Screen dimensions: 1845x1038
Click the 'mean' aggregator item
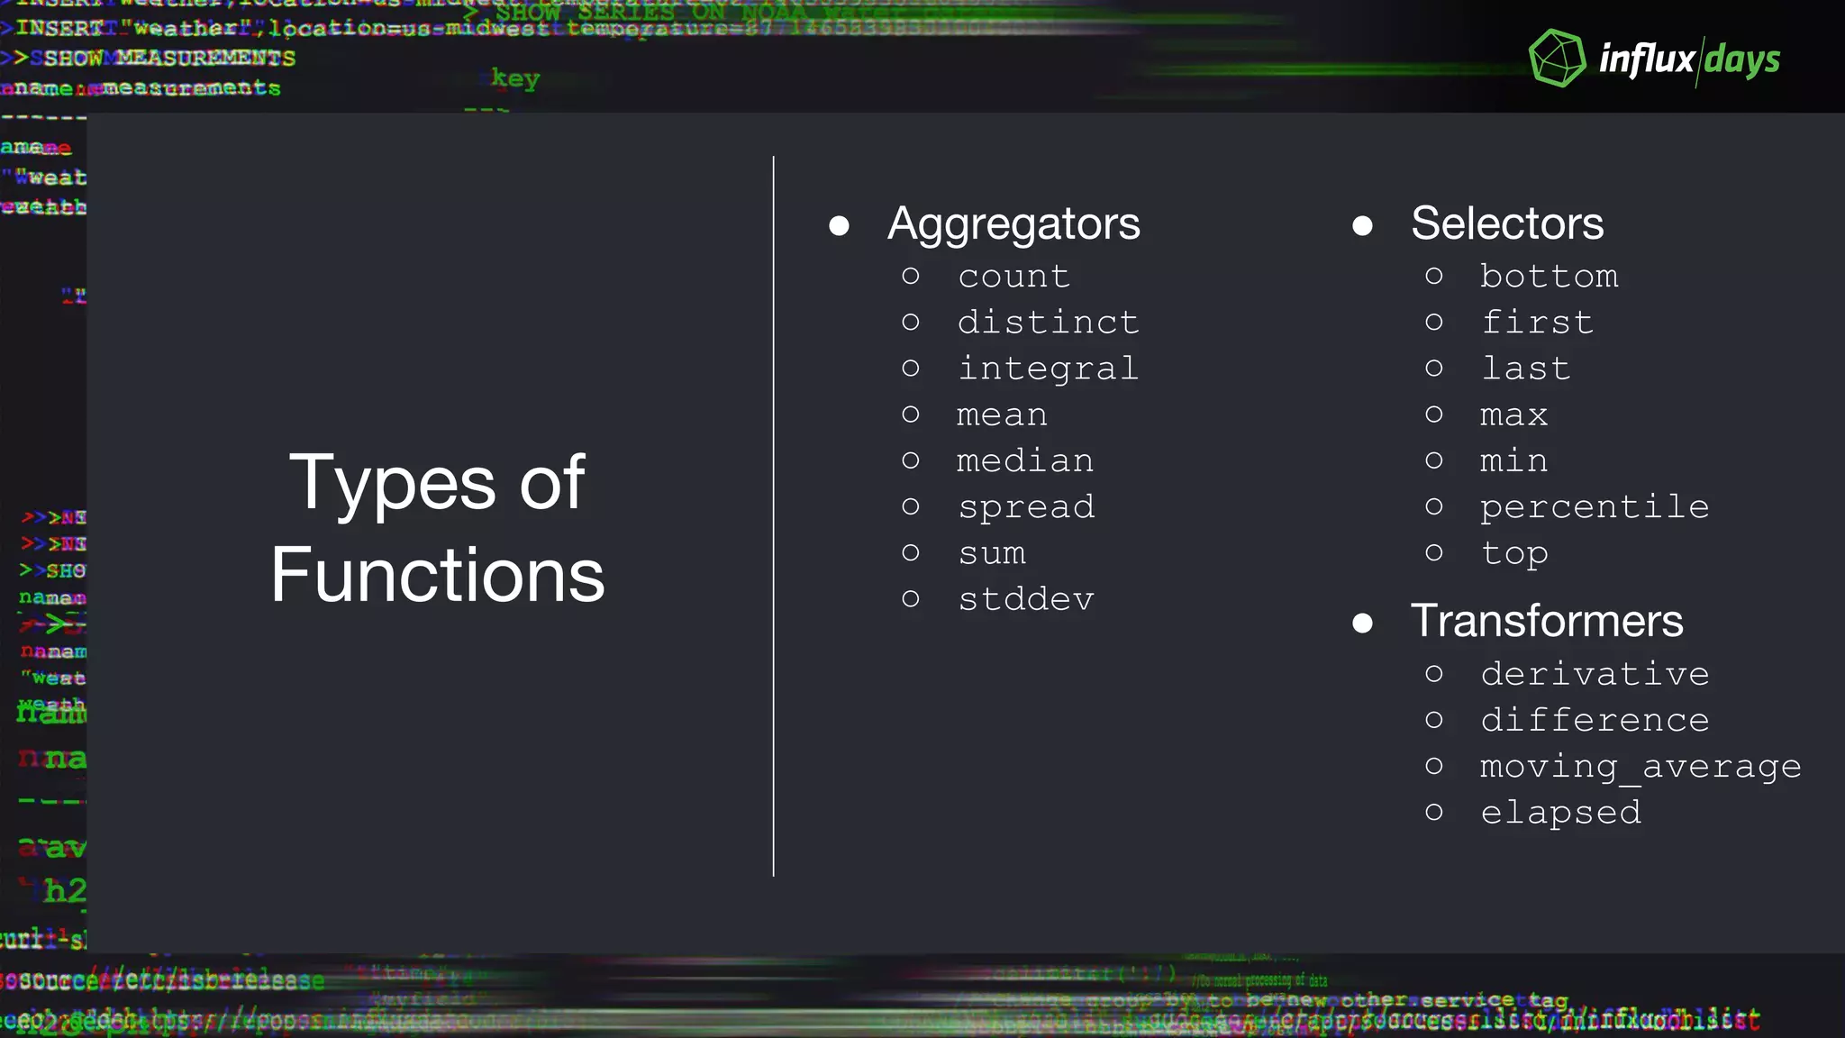click(x=1003, y=415)
